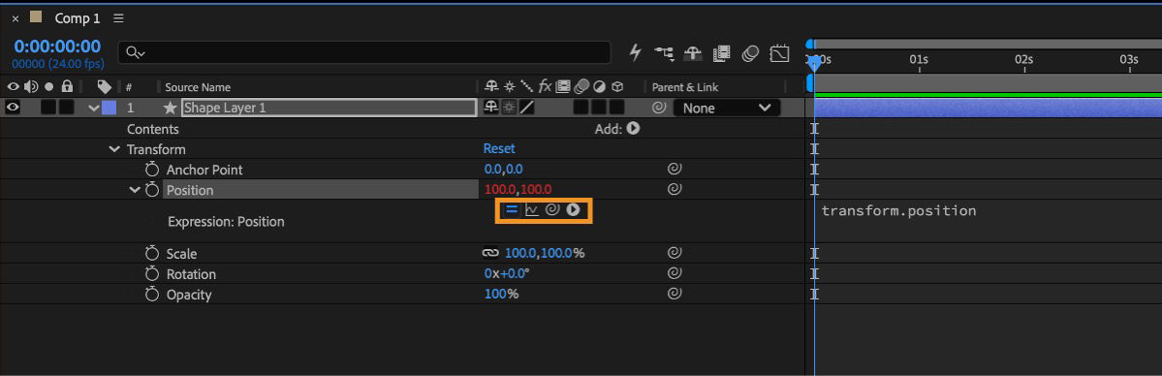Click the expression pick whip icon
The width and height of the screenshot is (1162, 376).
tap(552, 210)
